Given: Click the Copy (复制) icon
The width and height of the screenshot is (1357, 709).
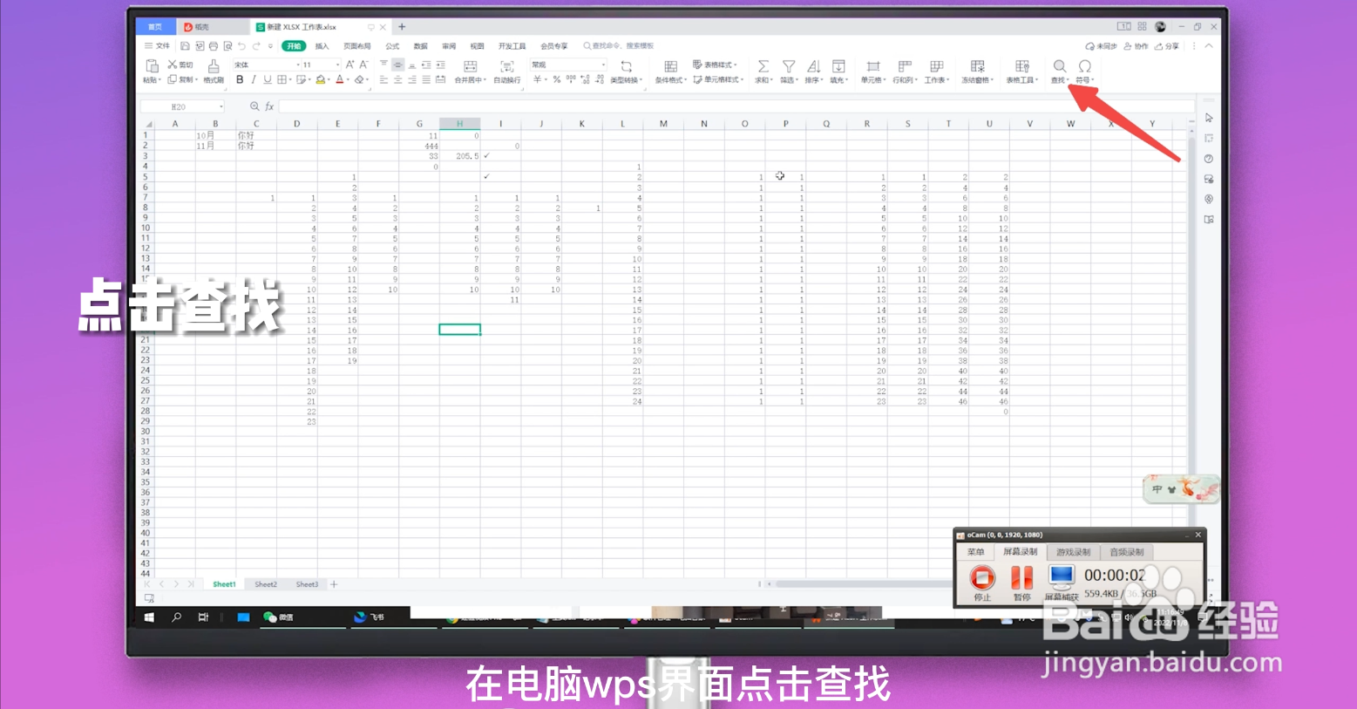Looking at the screenshot, I should pyautogui.click(x=173, y=79).
